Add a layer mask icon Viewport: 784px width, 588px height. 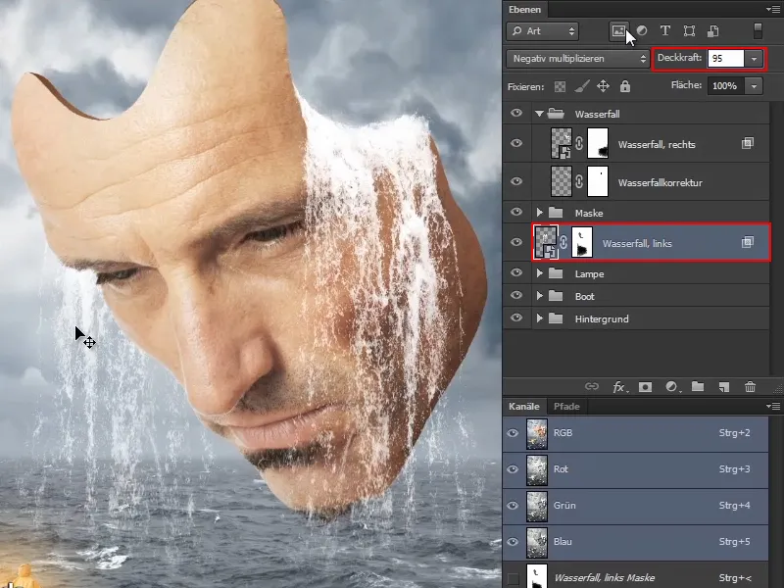[646, 386]
